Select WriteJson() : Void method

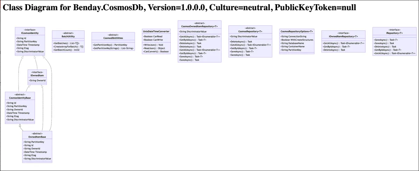point(153,45)
